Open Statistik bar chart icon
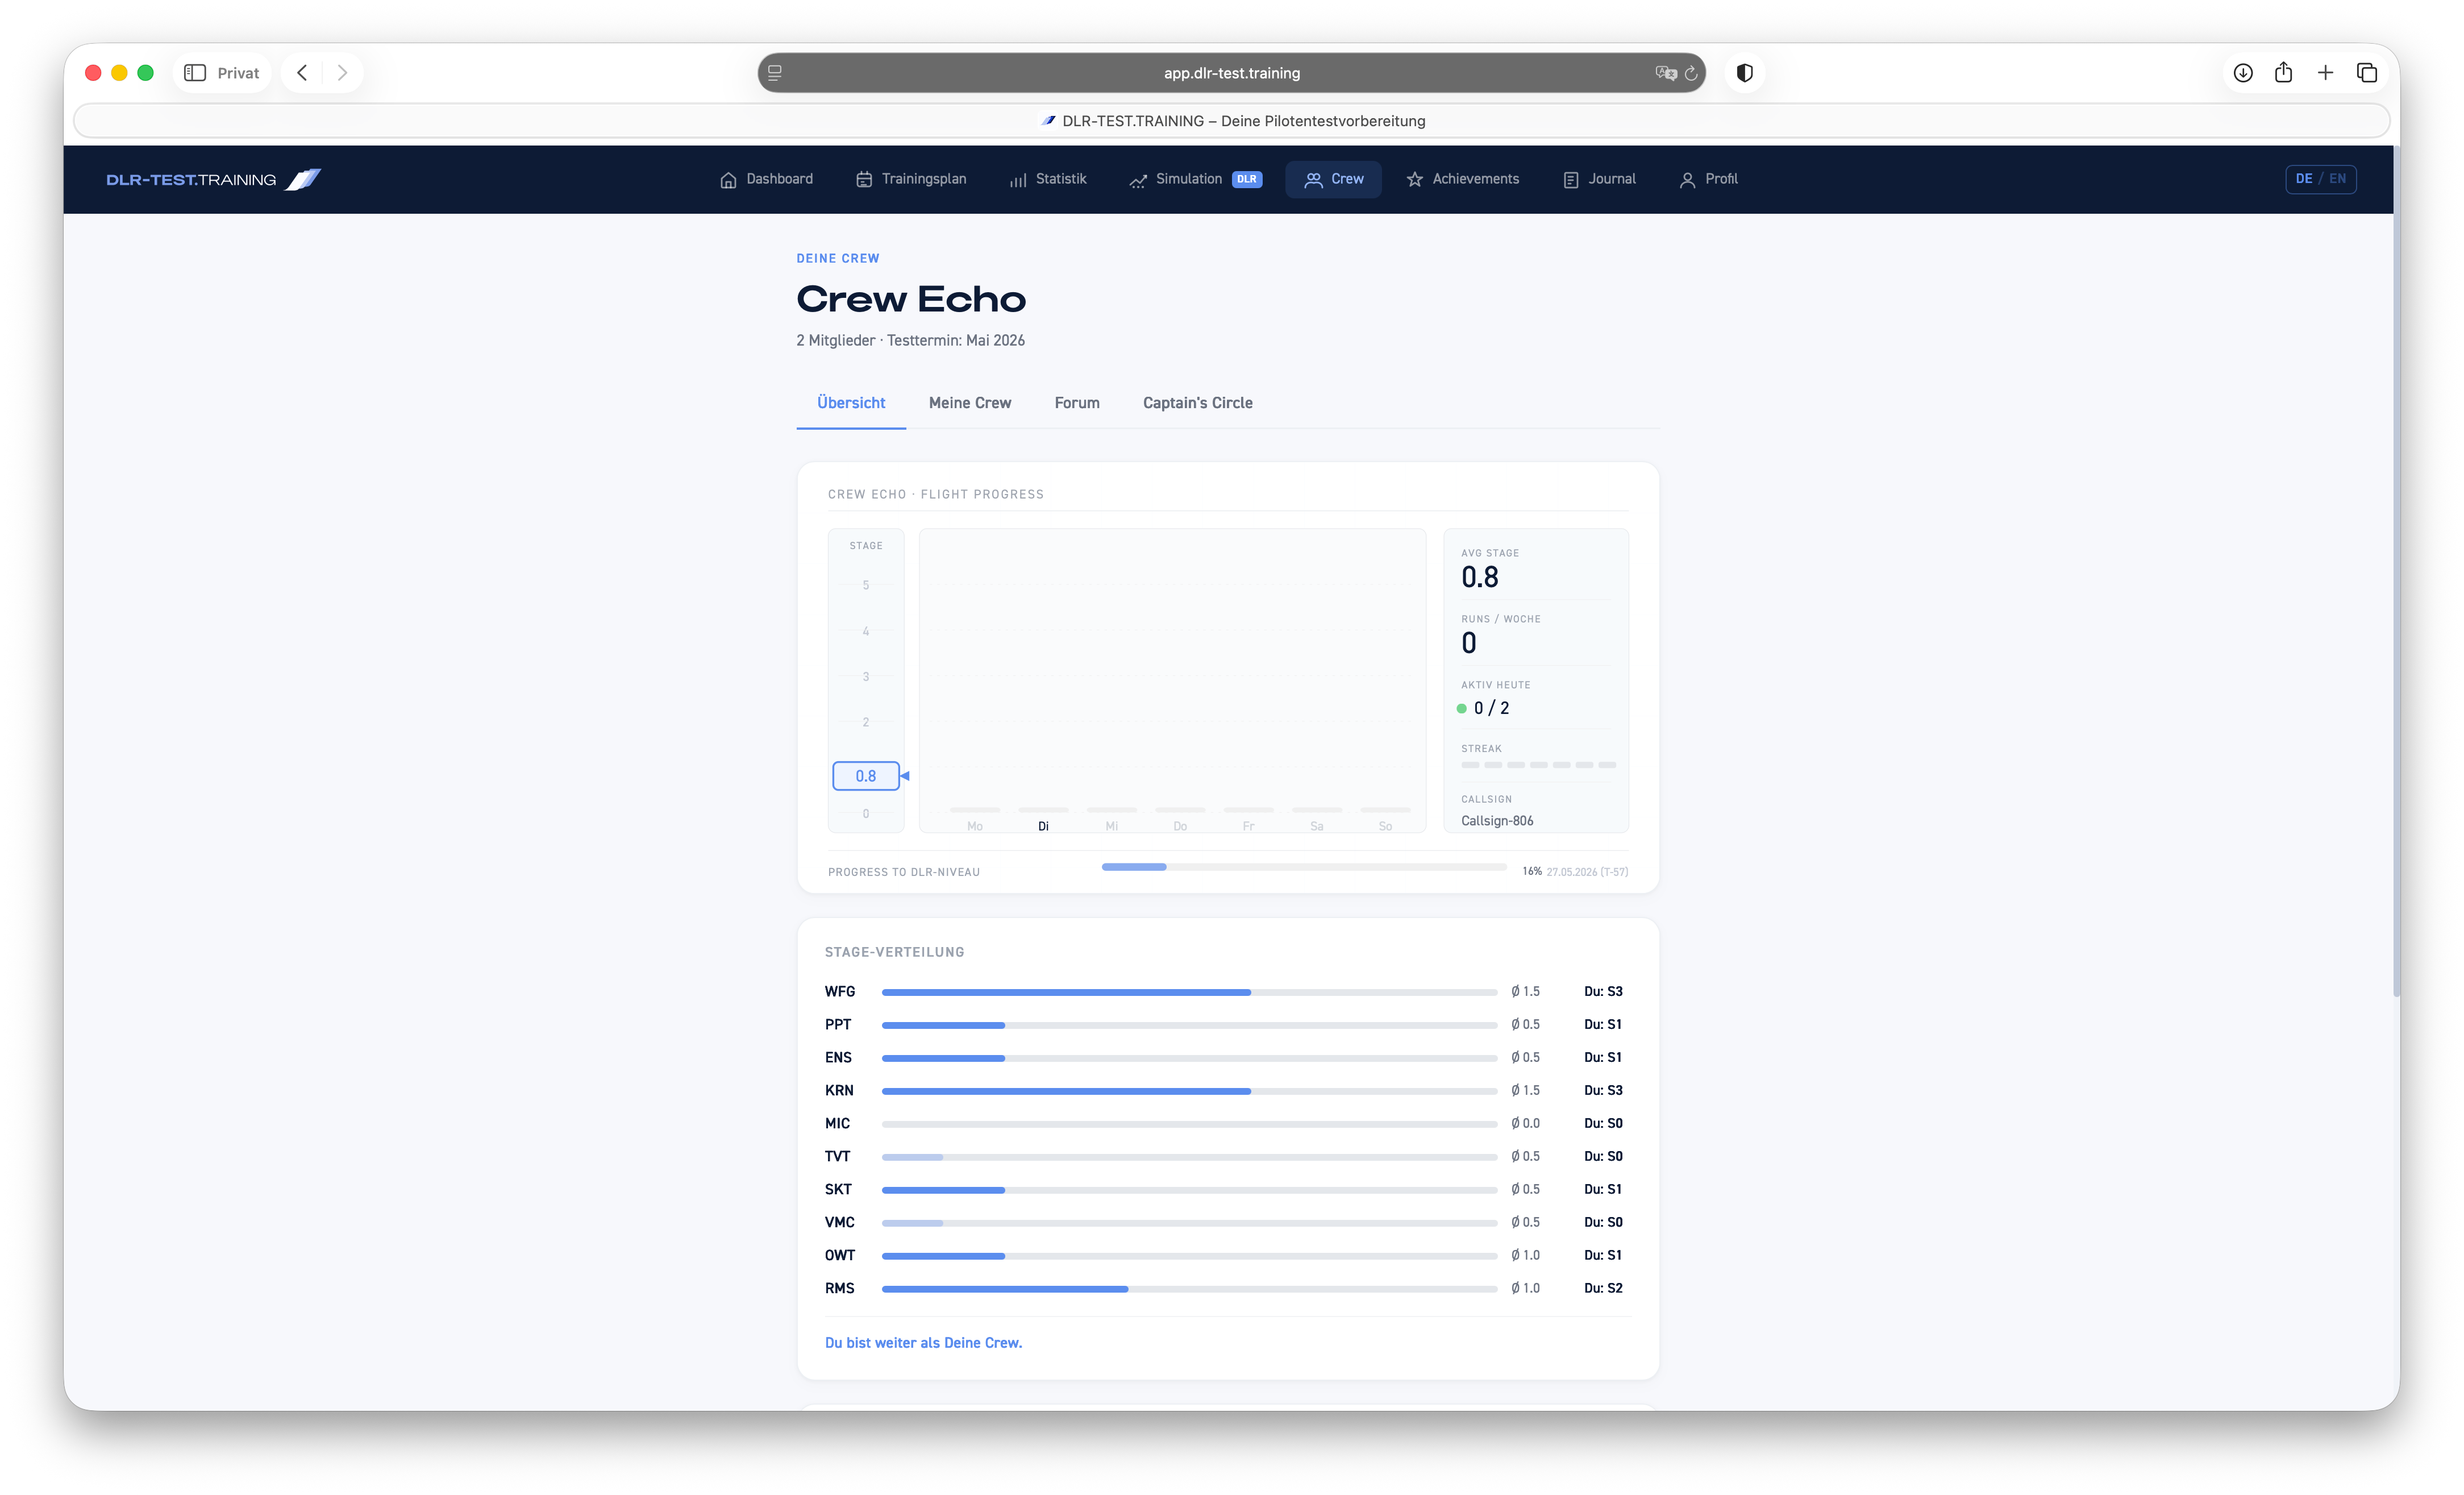The height and width of the screenshot is (1495, 2464). pyautogui.click(x=1018, y=180)
